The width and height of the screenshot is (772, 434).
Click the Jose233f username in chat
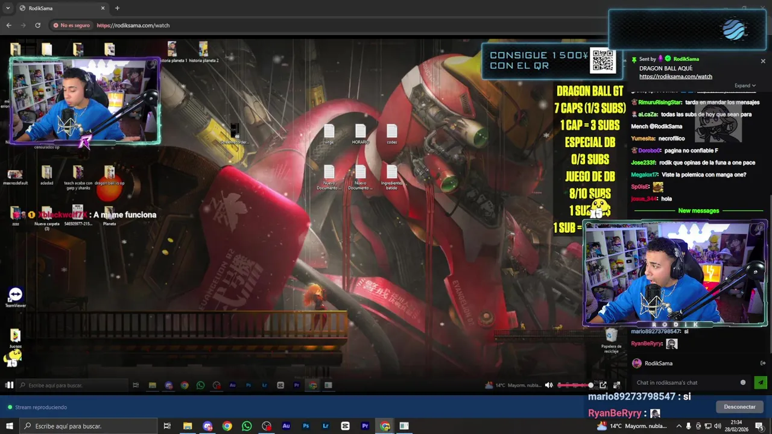(644, 163)
